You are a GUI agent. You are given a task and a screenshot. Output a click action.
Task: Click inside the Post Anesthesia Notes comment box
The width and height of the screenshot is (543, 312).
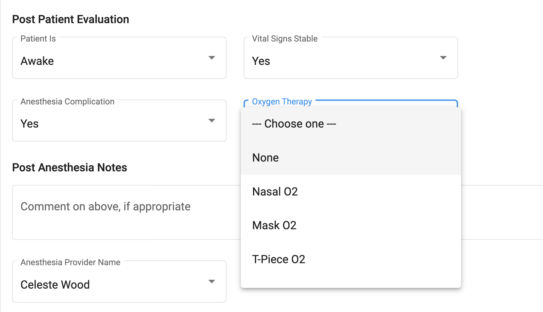click(x=113, y=206)
